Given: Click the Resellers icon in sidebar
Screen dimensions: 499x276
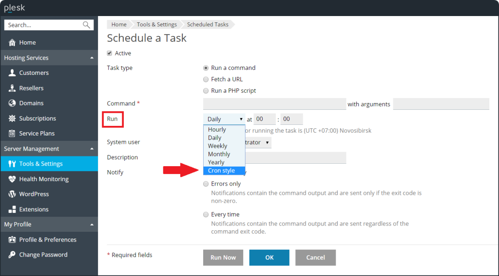Looking at the screenshot, I should pyautogui.click(x=12, y=88).
